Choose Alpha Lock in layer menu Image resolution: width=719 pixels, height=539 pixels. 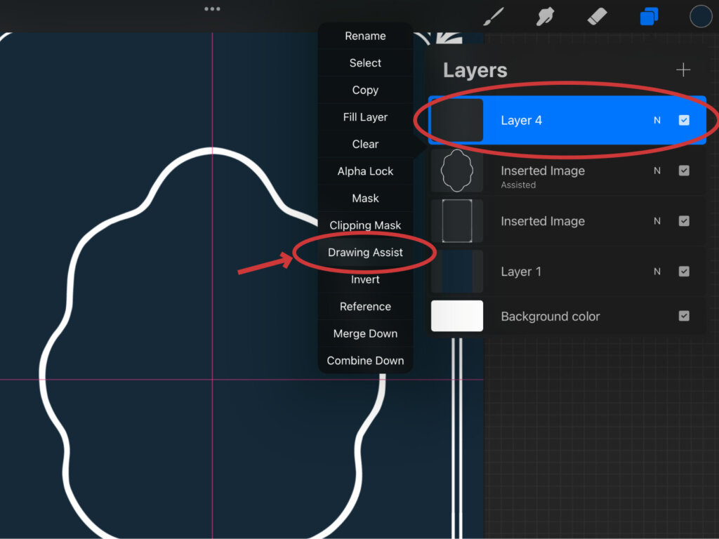(x=365, y=171)
